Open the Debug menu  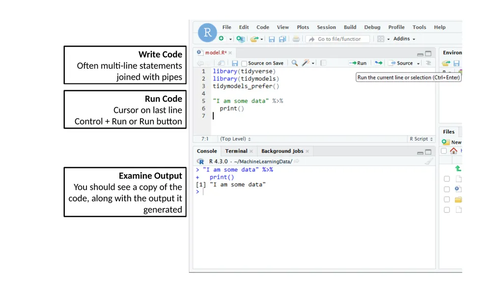pos(372,27)
